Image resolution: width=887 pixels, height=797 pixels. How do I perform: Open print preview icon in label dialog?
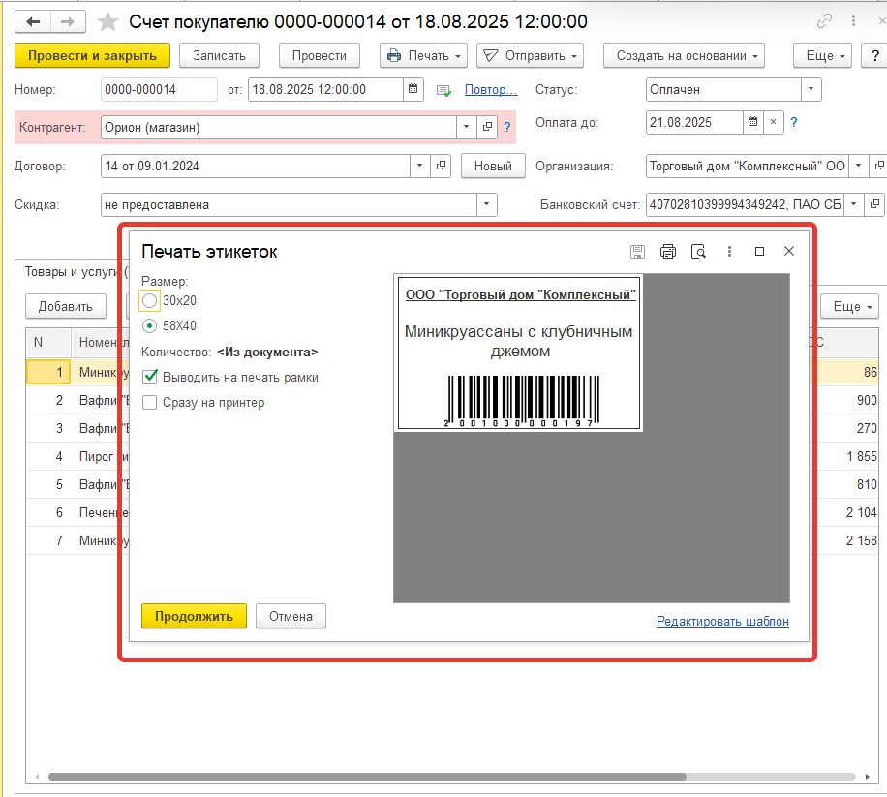[x=698, y=251]
